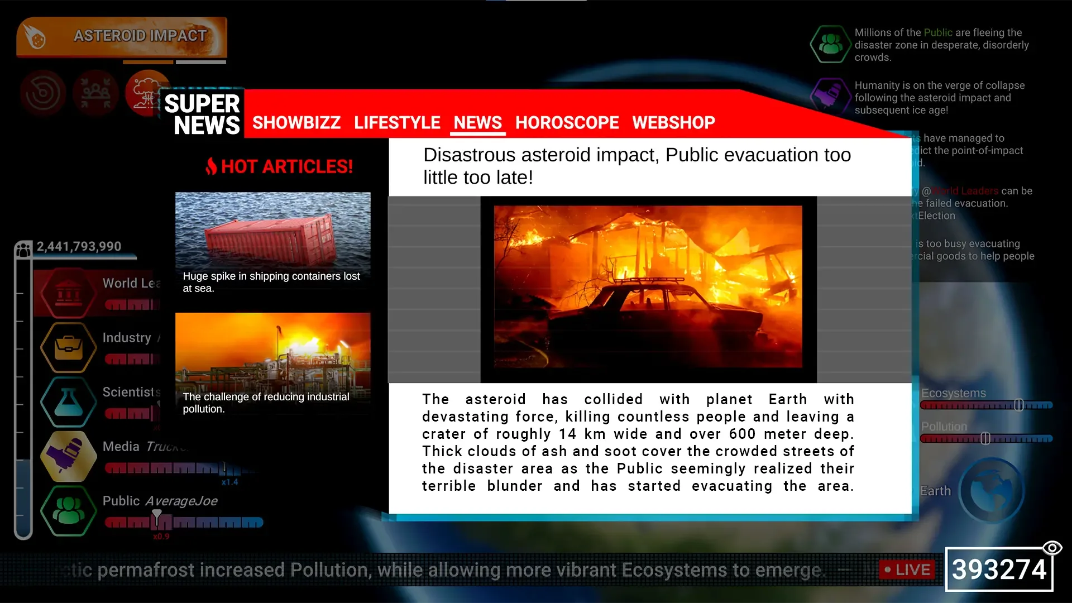Click the World Leaders government building icon
Viewport: 1072px width, 603px height.
point(69,293)
